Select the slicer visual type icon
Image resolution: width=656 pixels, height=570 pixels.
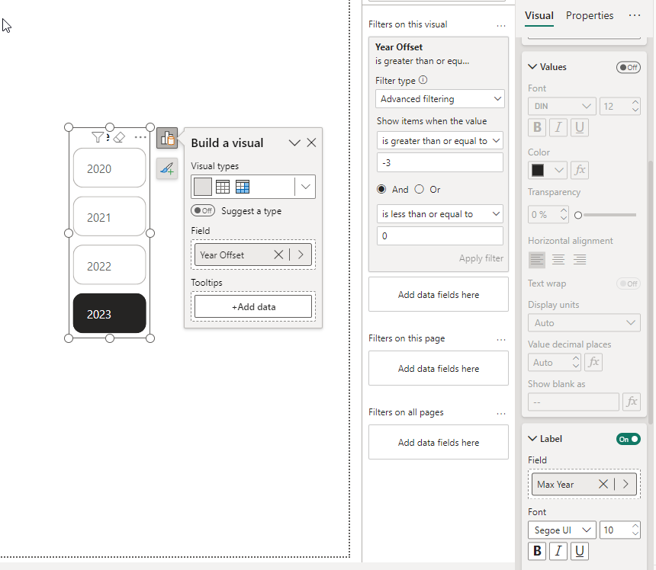point(202,187)
